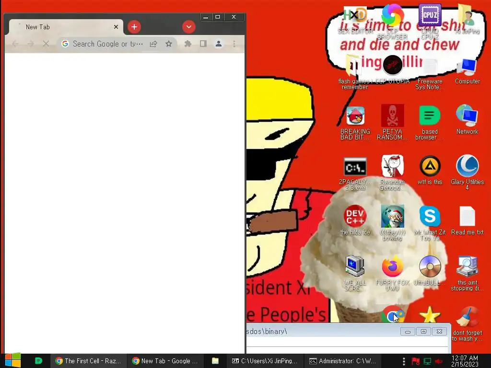The image size is (491, 368).
Task: Open the red tab search dropdown
Action: point(189,27)
